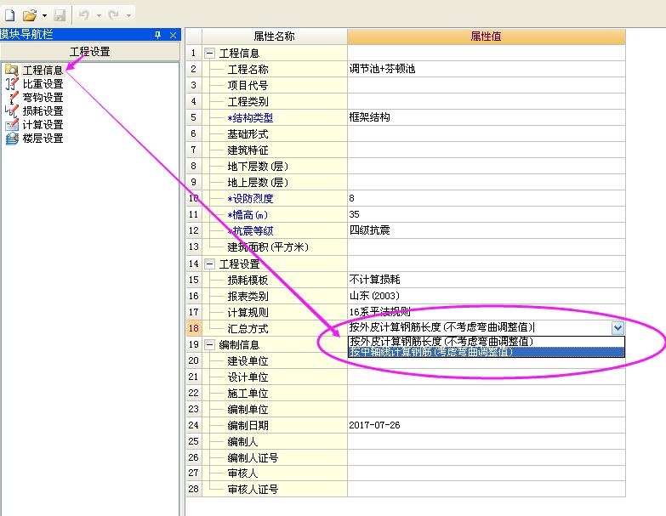Click the 计算设置 icon in navigation
Screen dimensions: 666x516
11,125
